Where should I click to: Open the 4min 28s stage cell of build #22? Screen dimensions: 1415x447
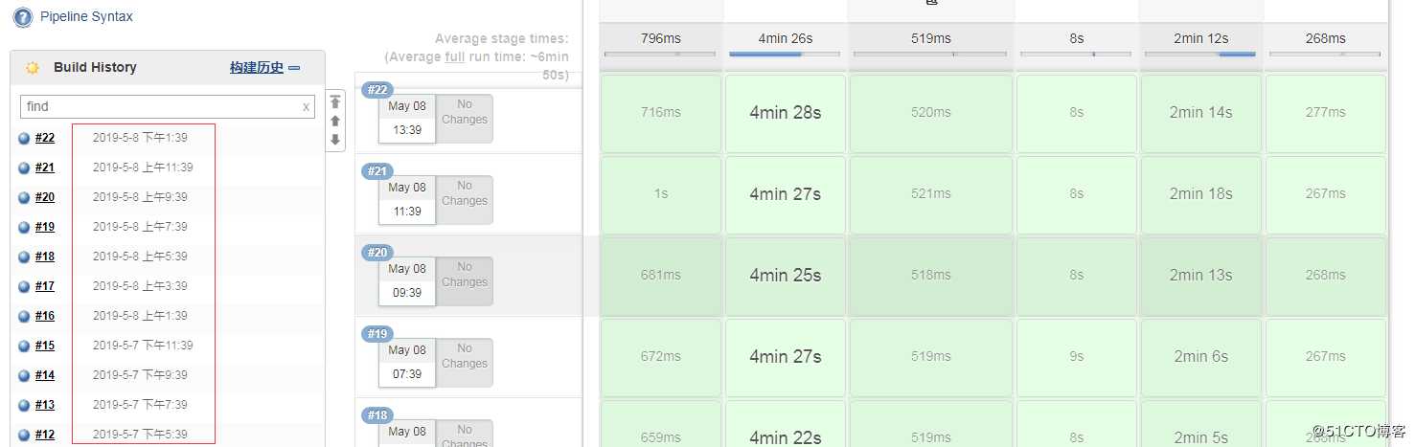[786, 113]
